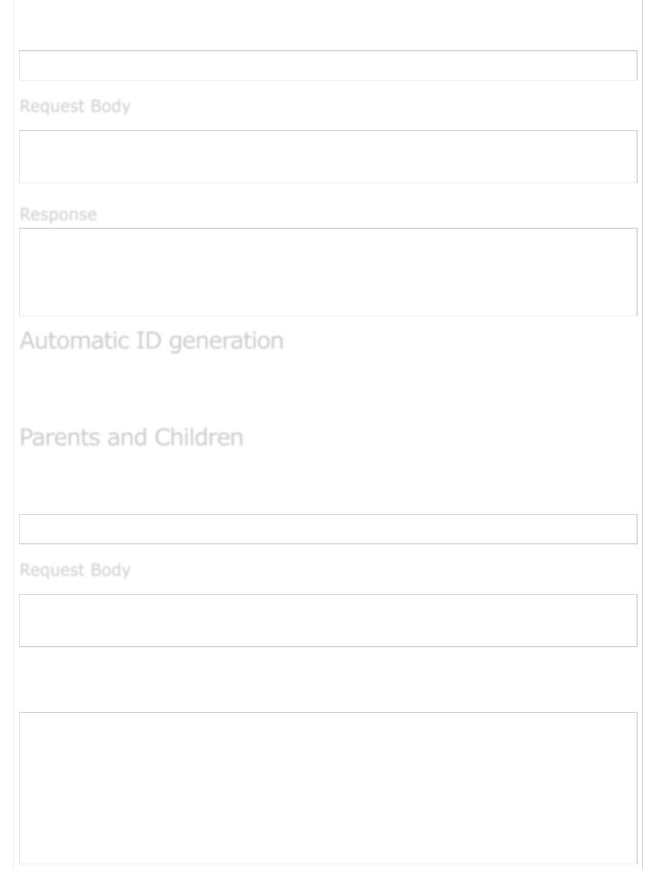Image resolution: width=656 pixels, height=869 pixels.
Task: Click the box under the second Request Body label
Action: click(328, 621)
